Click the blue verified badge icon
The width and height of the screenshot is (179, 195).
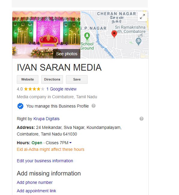(20, 106)
